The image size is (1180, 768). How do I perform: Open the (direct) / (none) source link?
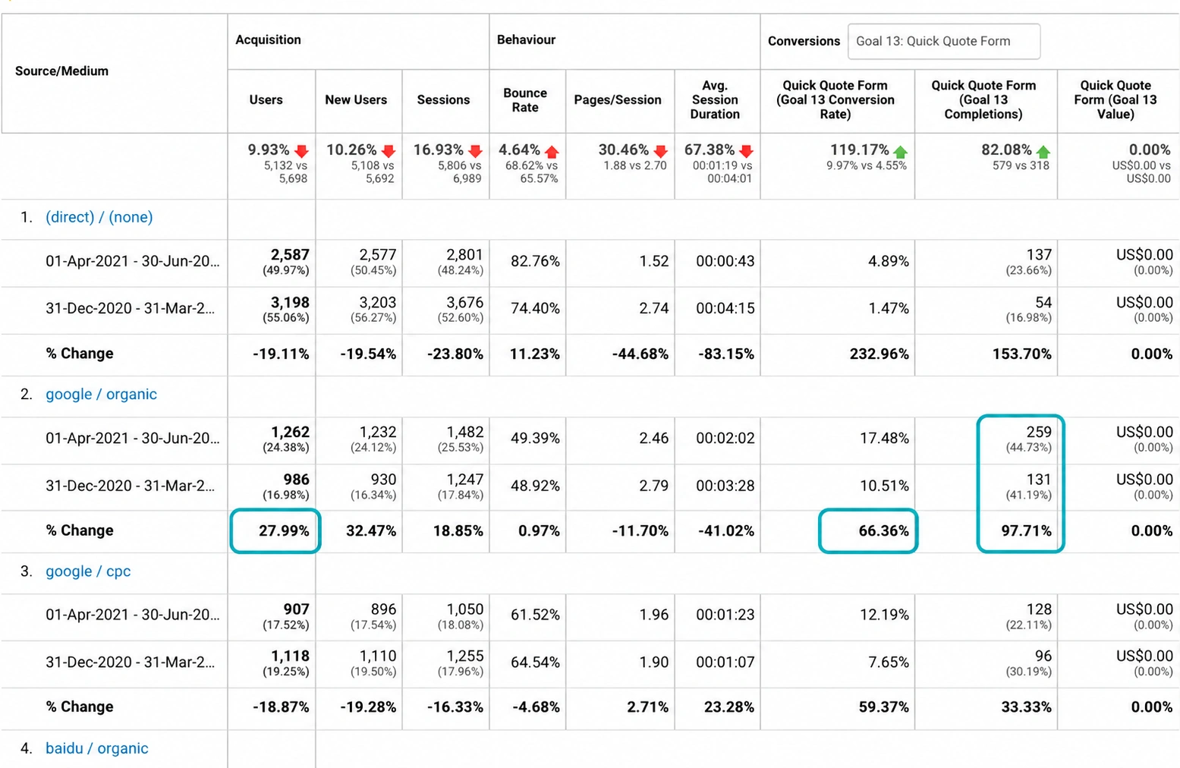[x=99, y=217]
